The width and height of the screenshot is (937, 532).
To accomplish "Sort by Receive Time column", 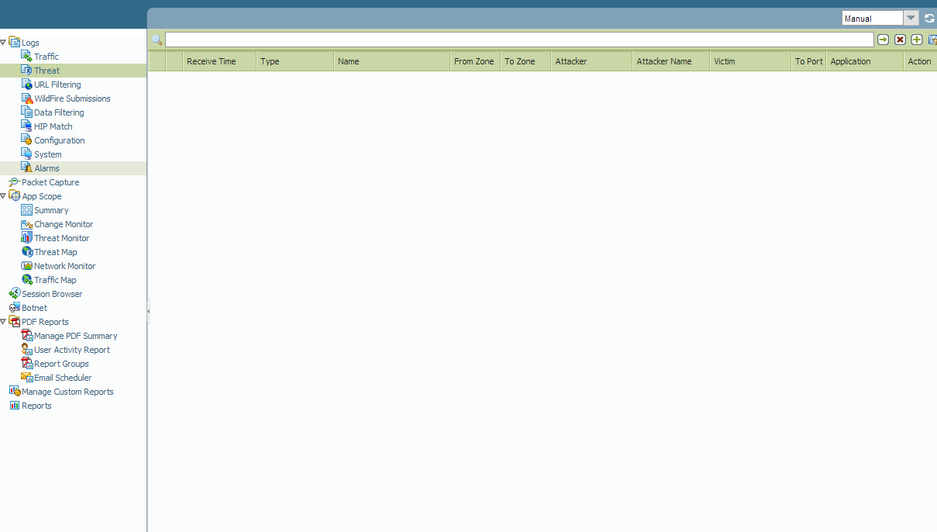I will (x=219, y=61).
